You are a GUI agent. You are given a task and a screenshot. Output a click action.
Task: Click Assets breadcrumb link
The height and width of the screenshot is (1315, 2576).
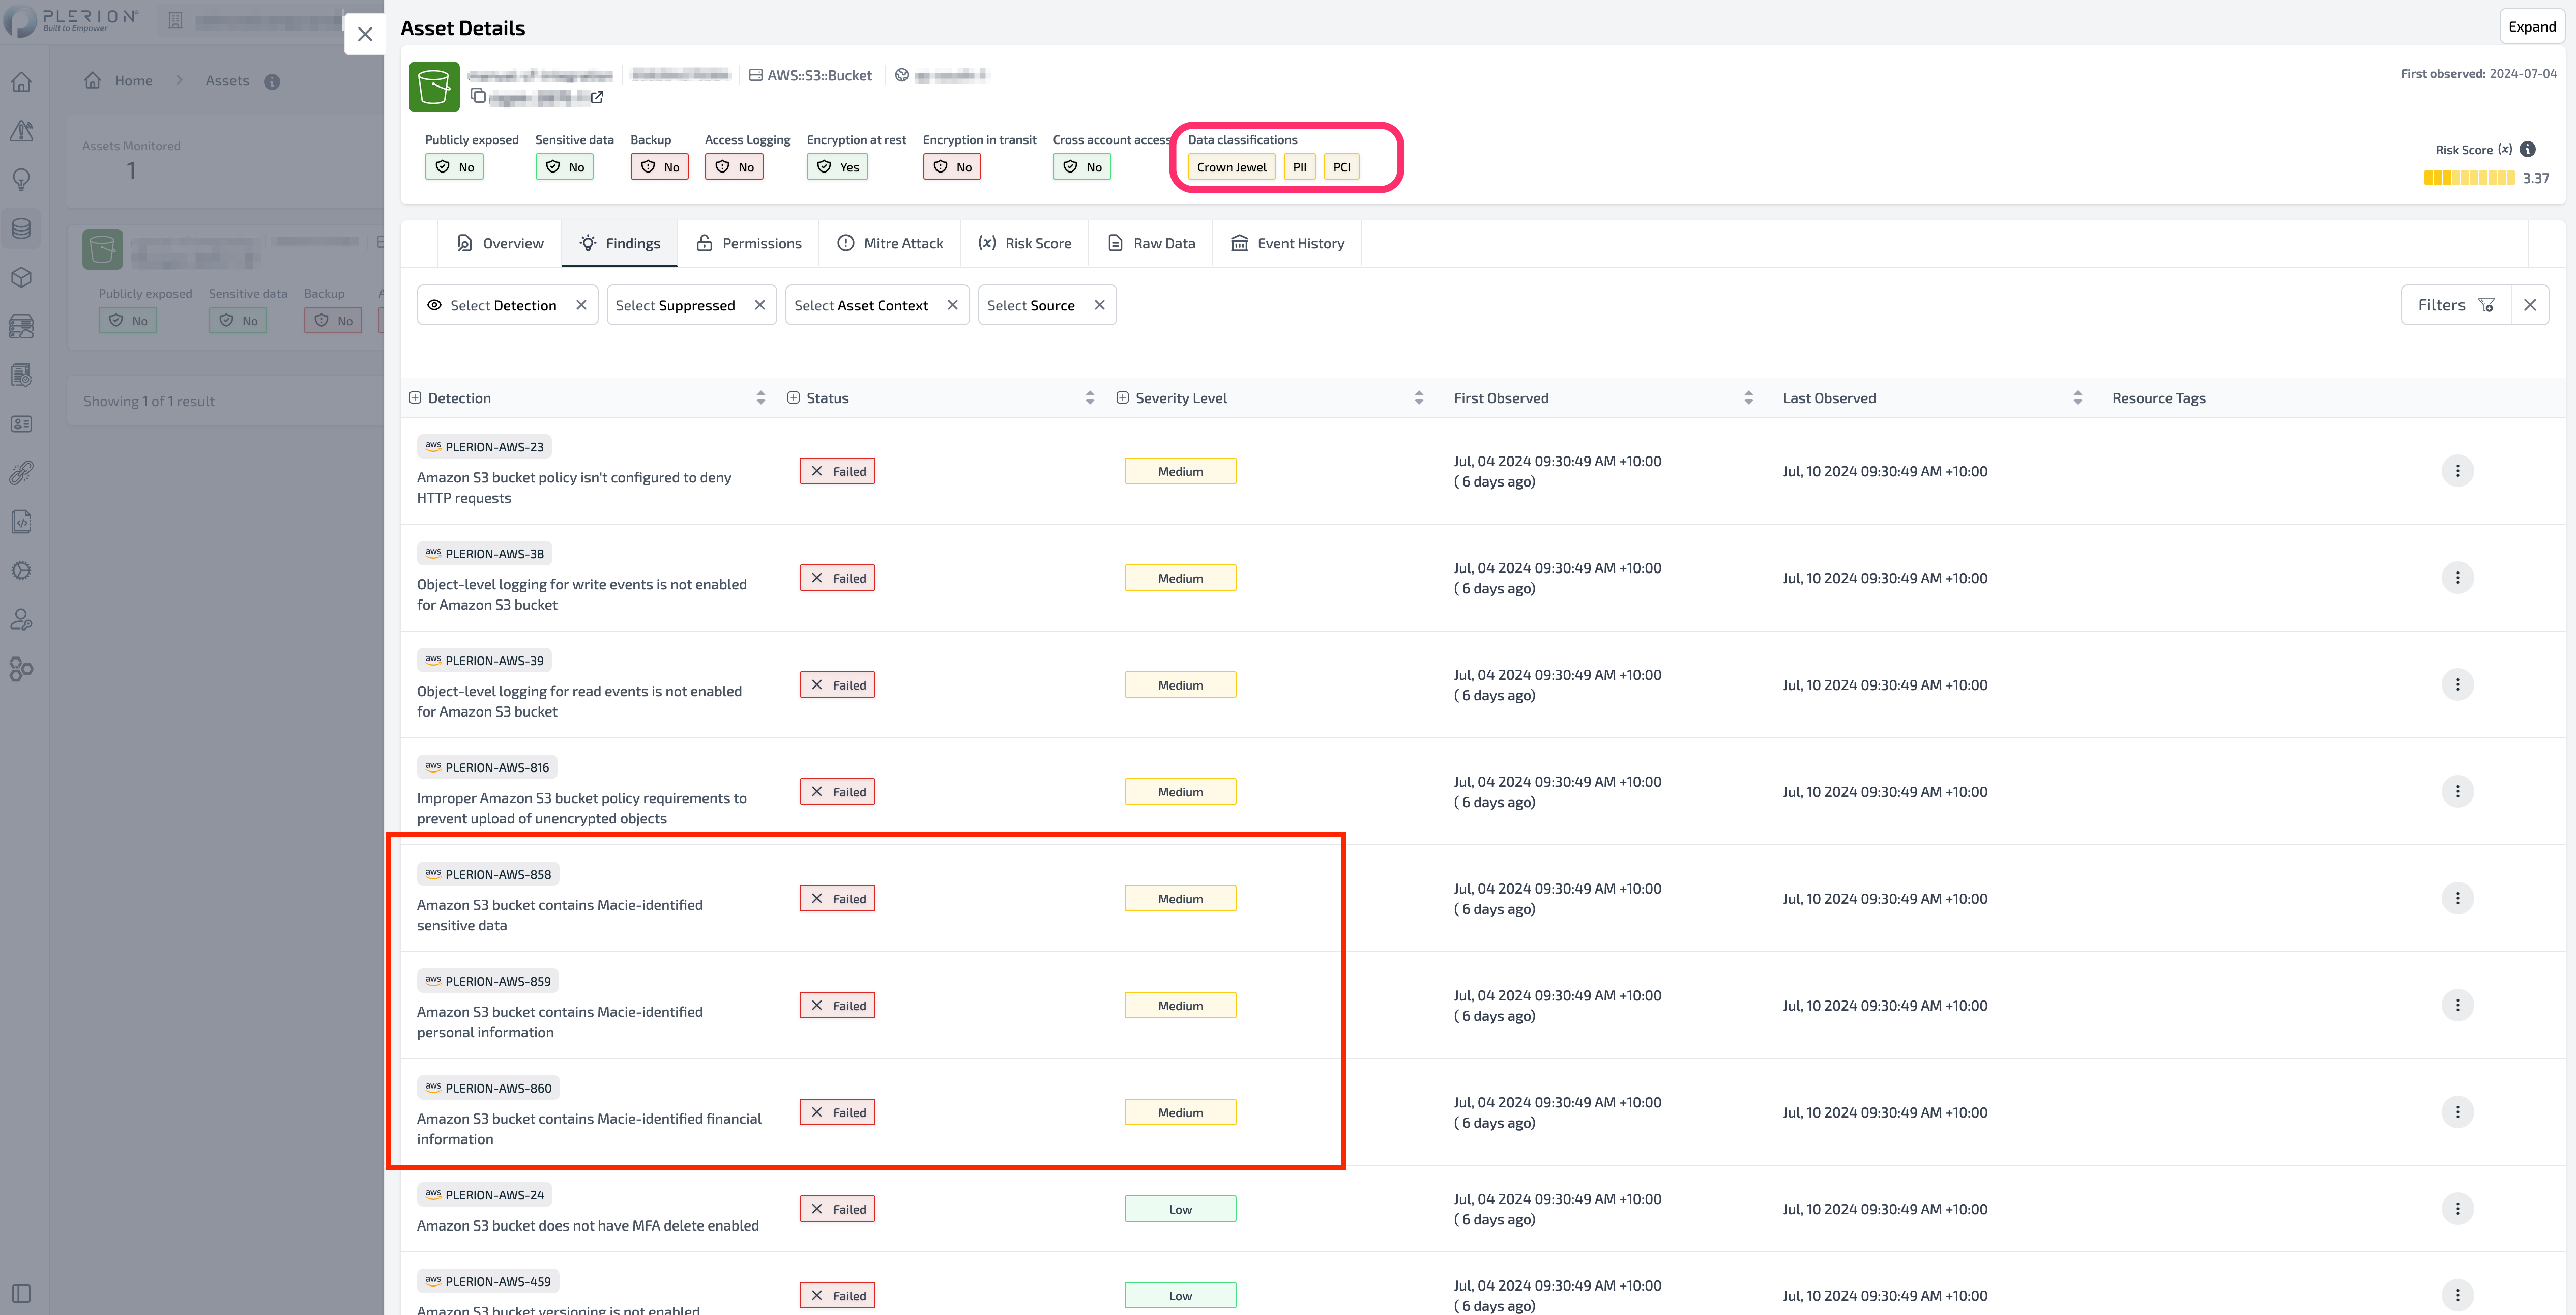[x=227, y=81]
